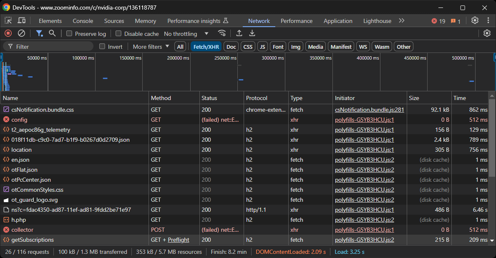Open DevTools settings gear

[x=475, y=20]
